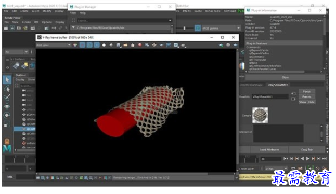Click the Play forward button on timeline
This screenshot has width=336, height=194.
pos(308,159)
